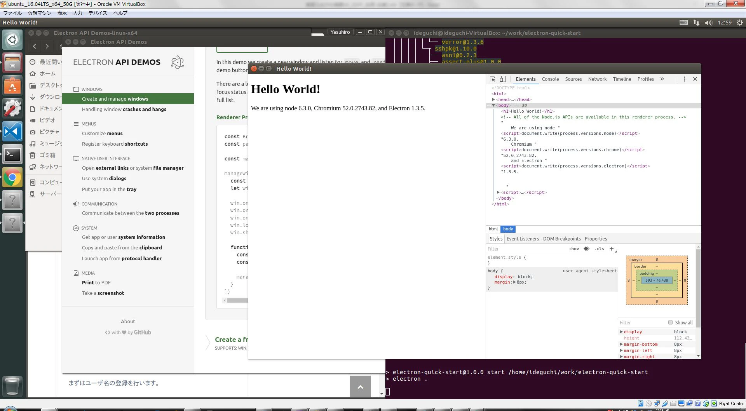Viewport: 746px width, 411px height.
Task: Collapse the body node in the DOM tree
Action: 493,105
